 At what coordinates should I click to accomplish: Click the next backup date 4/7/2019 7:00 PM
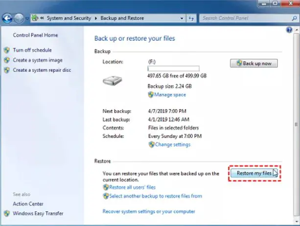coord(167,111)
